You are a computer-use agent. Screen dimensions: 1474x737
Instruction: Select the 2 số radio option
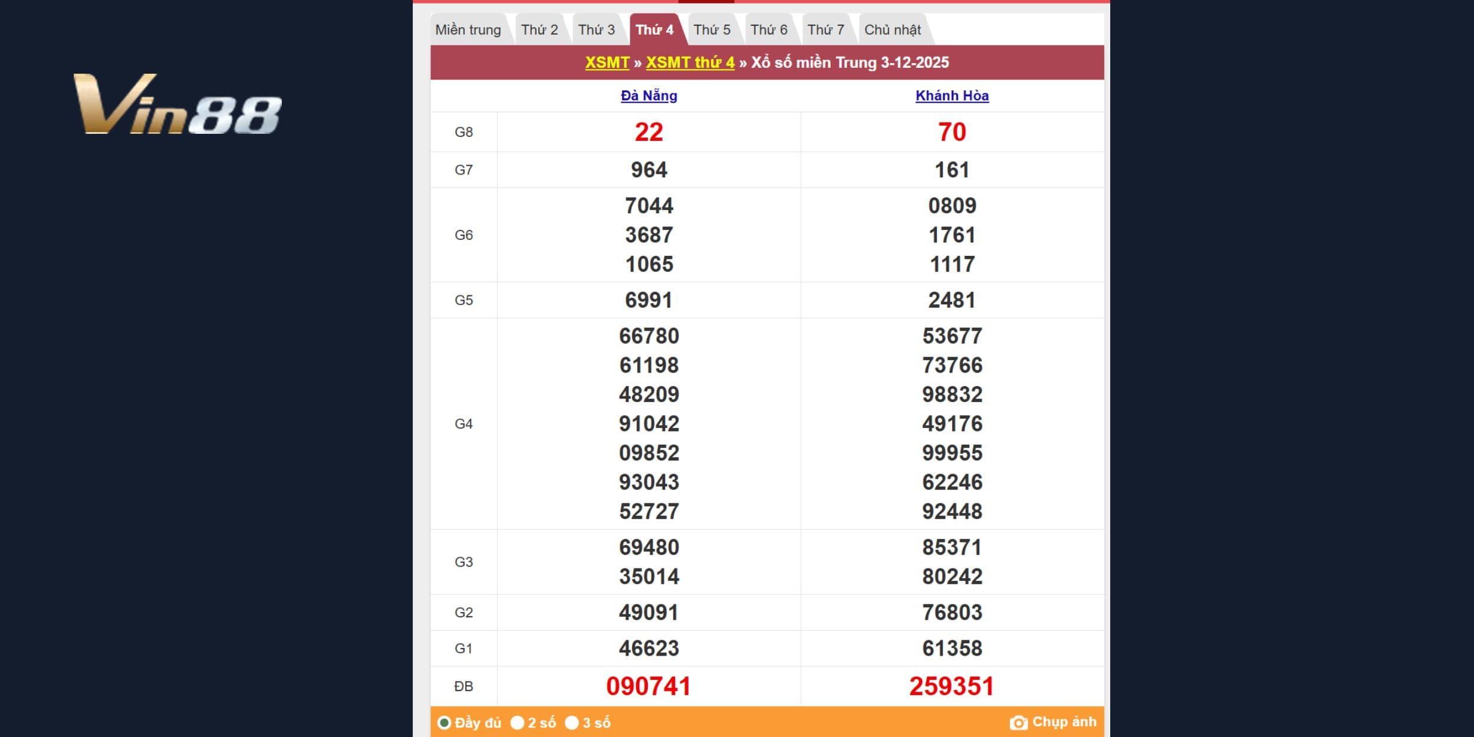point(517,723)
